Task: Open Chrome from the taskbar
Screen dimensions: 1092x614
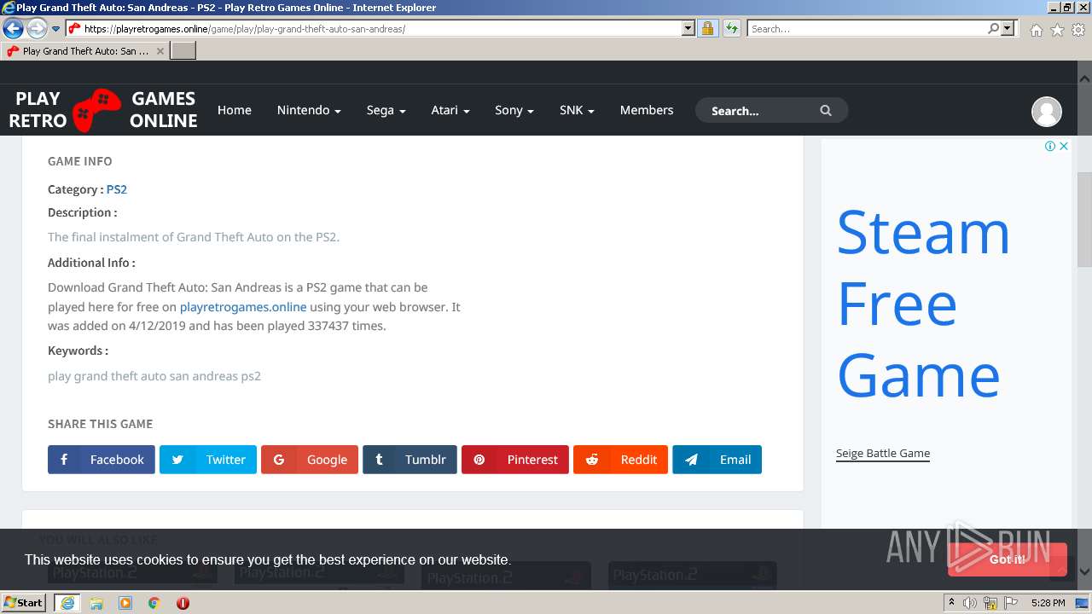Action: coord(154,603)
